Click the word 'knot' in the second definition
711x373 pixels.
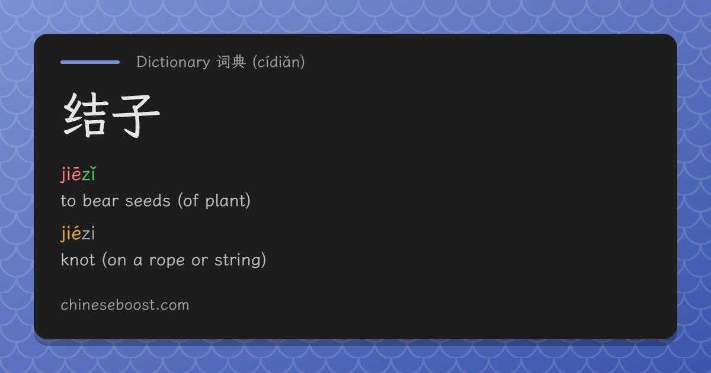tap(78, 260)
